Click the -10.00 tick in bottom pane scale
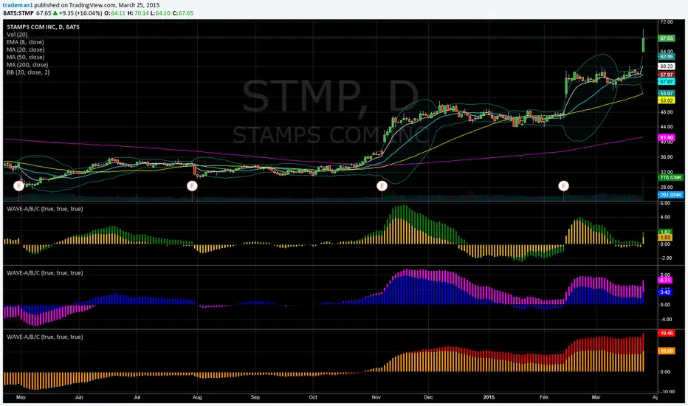 tap(666, 391)
